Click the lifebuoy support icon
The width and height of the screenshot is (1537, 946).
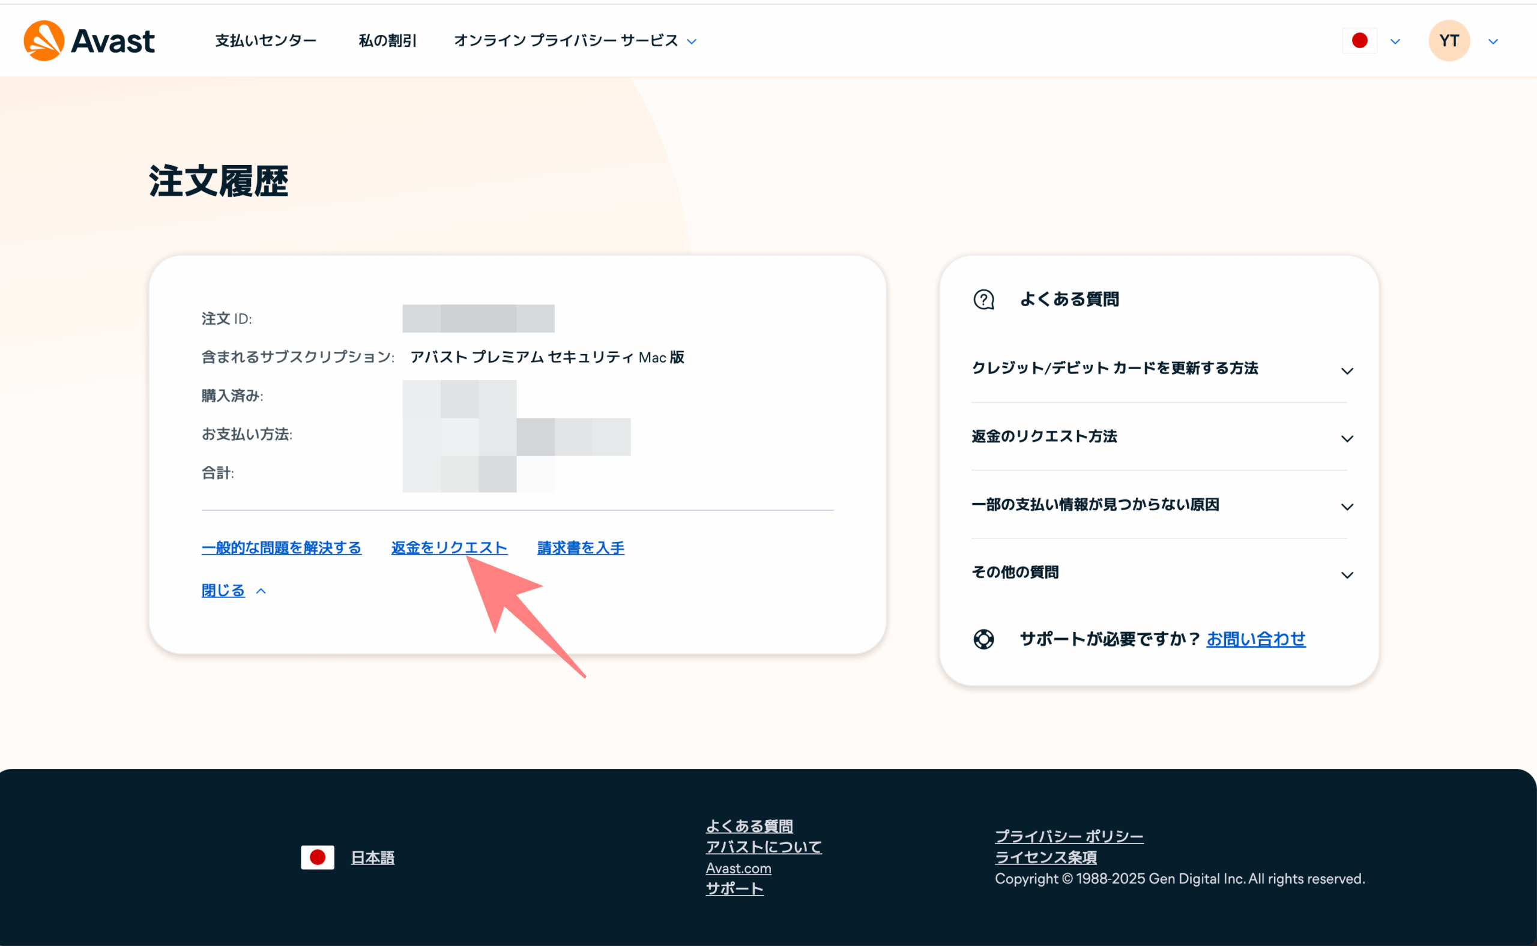(x=984, y=639)
